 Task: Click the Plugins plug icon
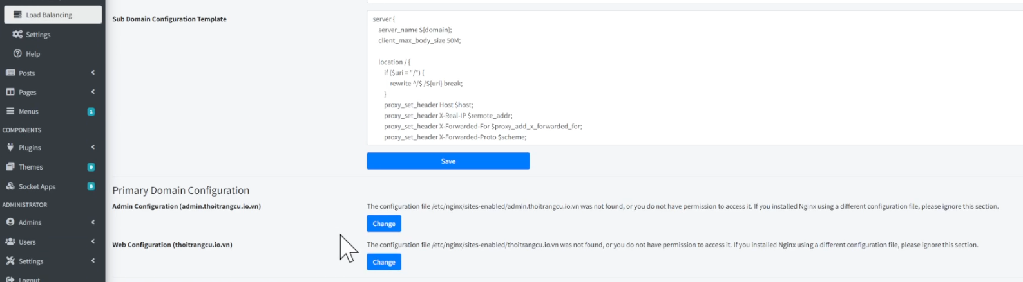click(x=10, y=148)
